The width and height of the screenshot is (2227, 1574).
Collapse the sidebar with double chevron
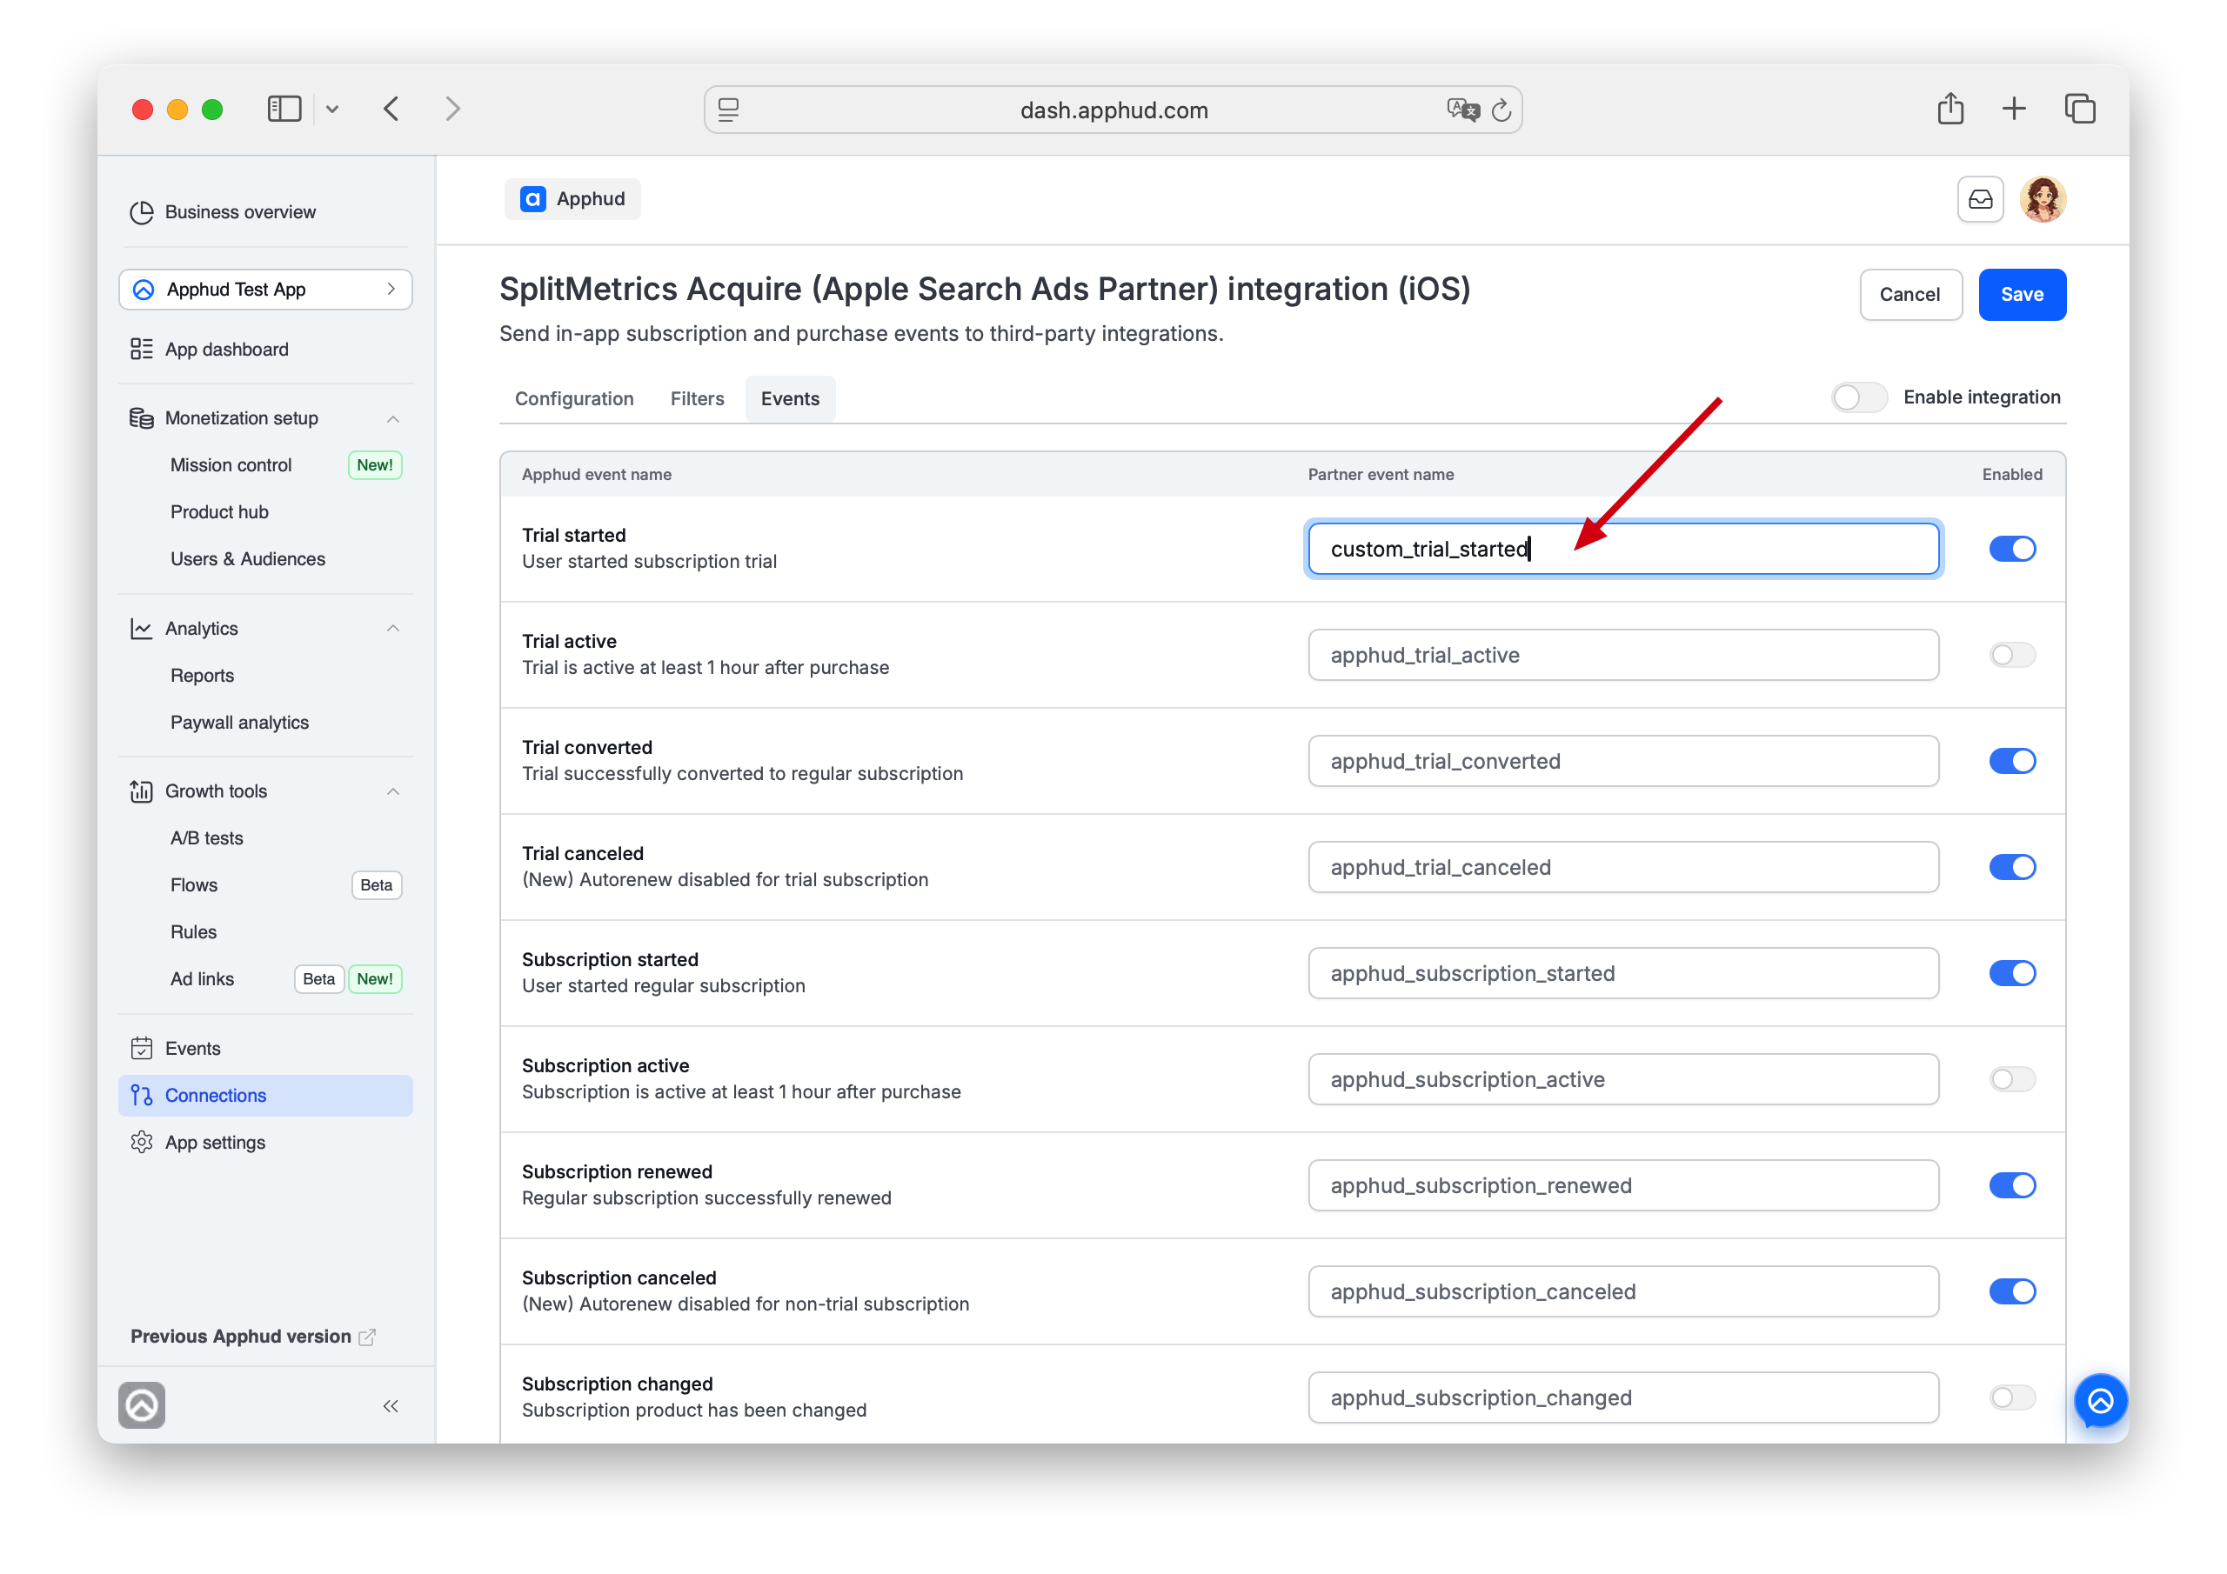(391, 1407)
